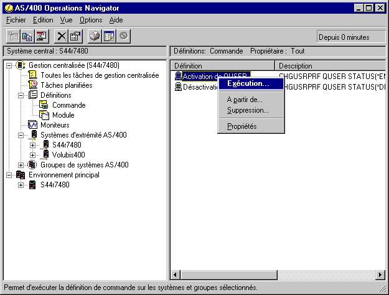Click the application icon in title bar
The height and width of the screenshot is (295, 389).
click(x=9, y=8)
